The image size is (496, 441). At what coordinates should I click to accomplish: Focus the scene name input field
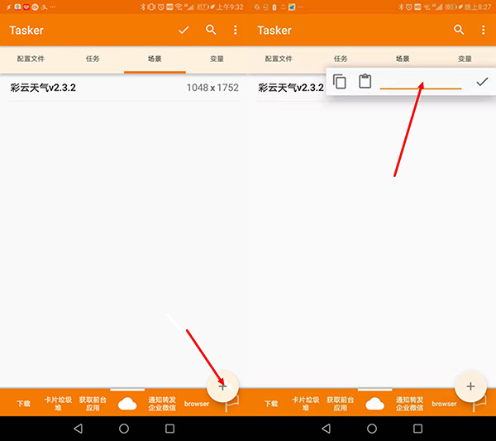[420, 82]
